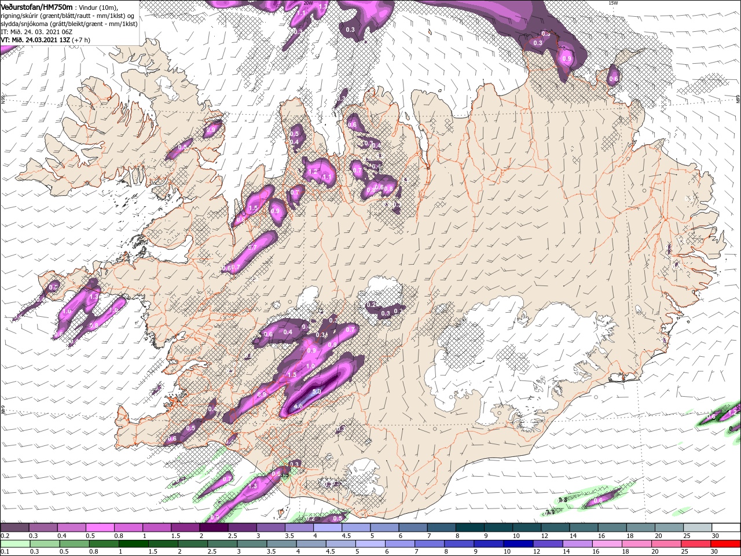Screen dimensions: 741x556
Task: Click the '20W' longitude label
Action: [x=308, y=3]
